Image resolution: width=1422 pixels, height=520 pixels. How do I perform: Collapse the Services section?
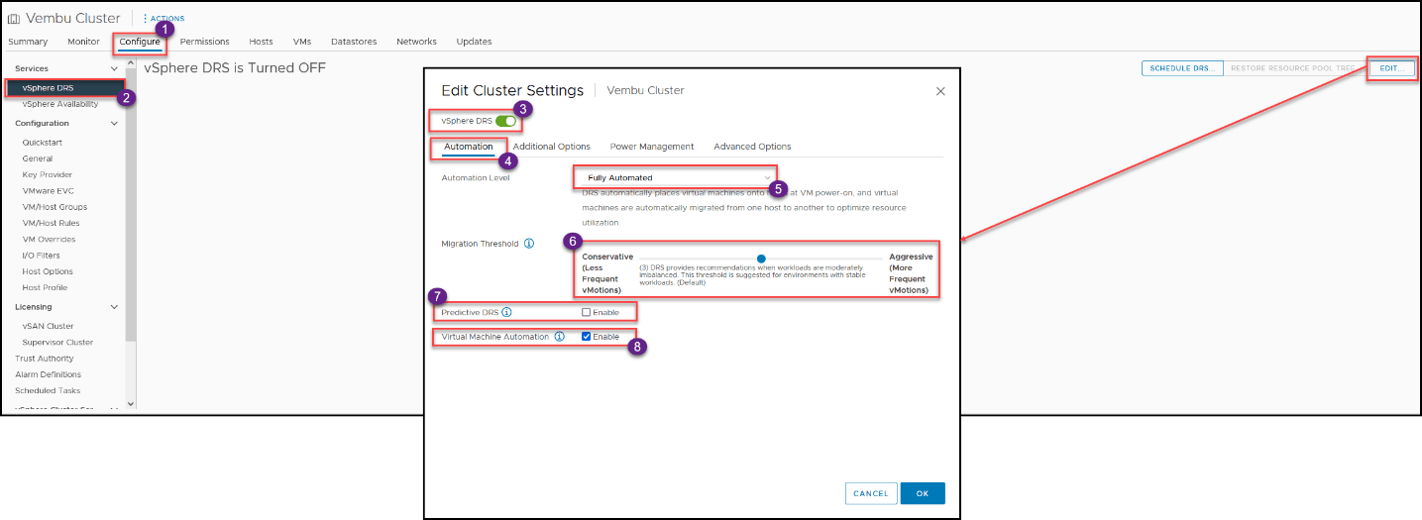[x=114, y=68]
